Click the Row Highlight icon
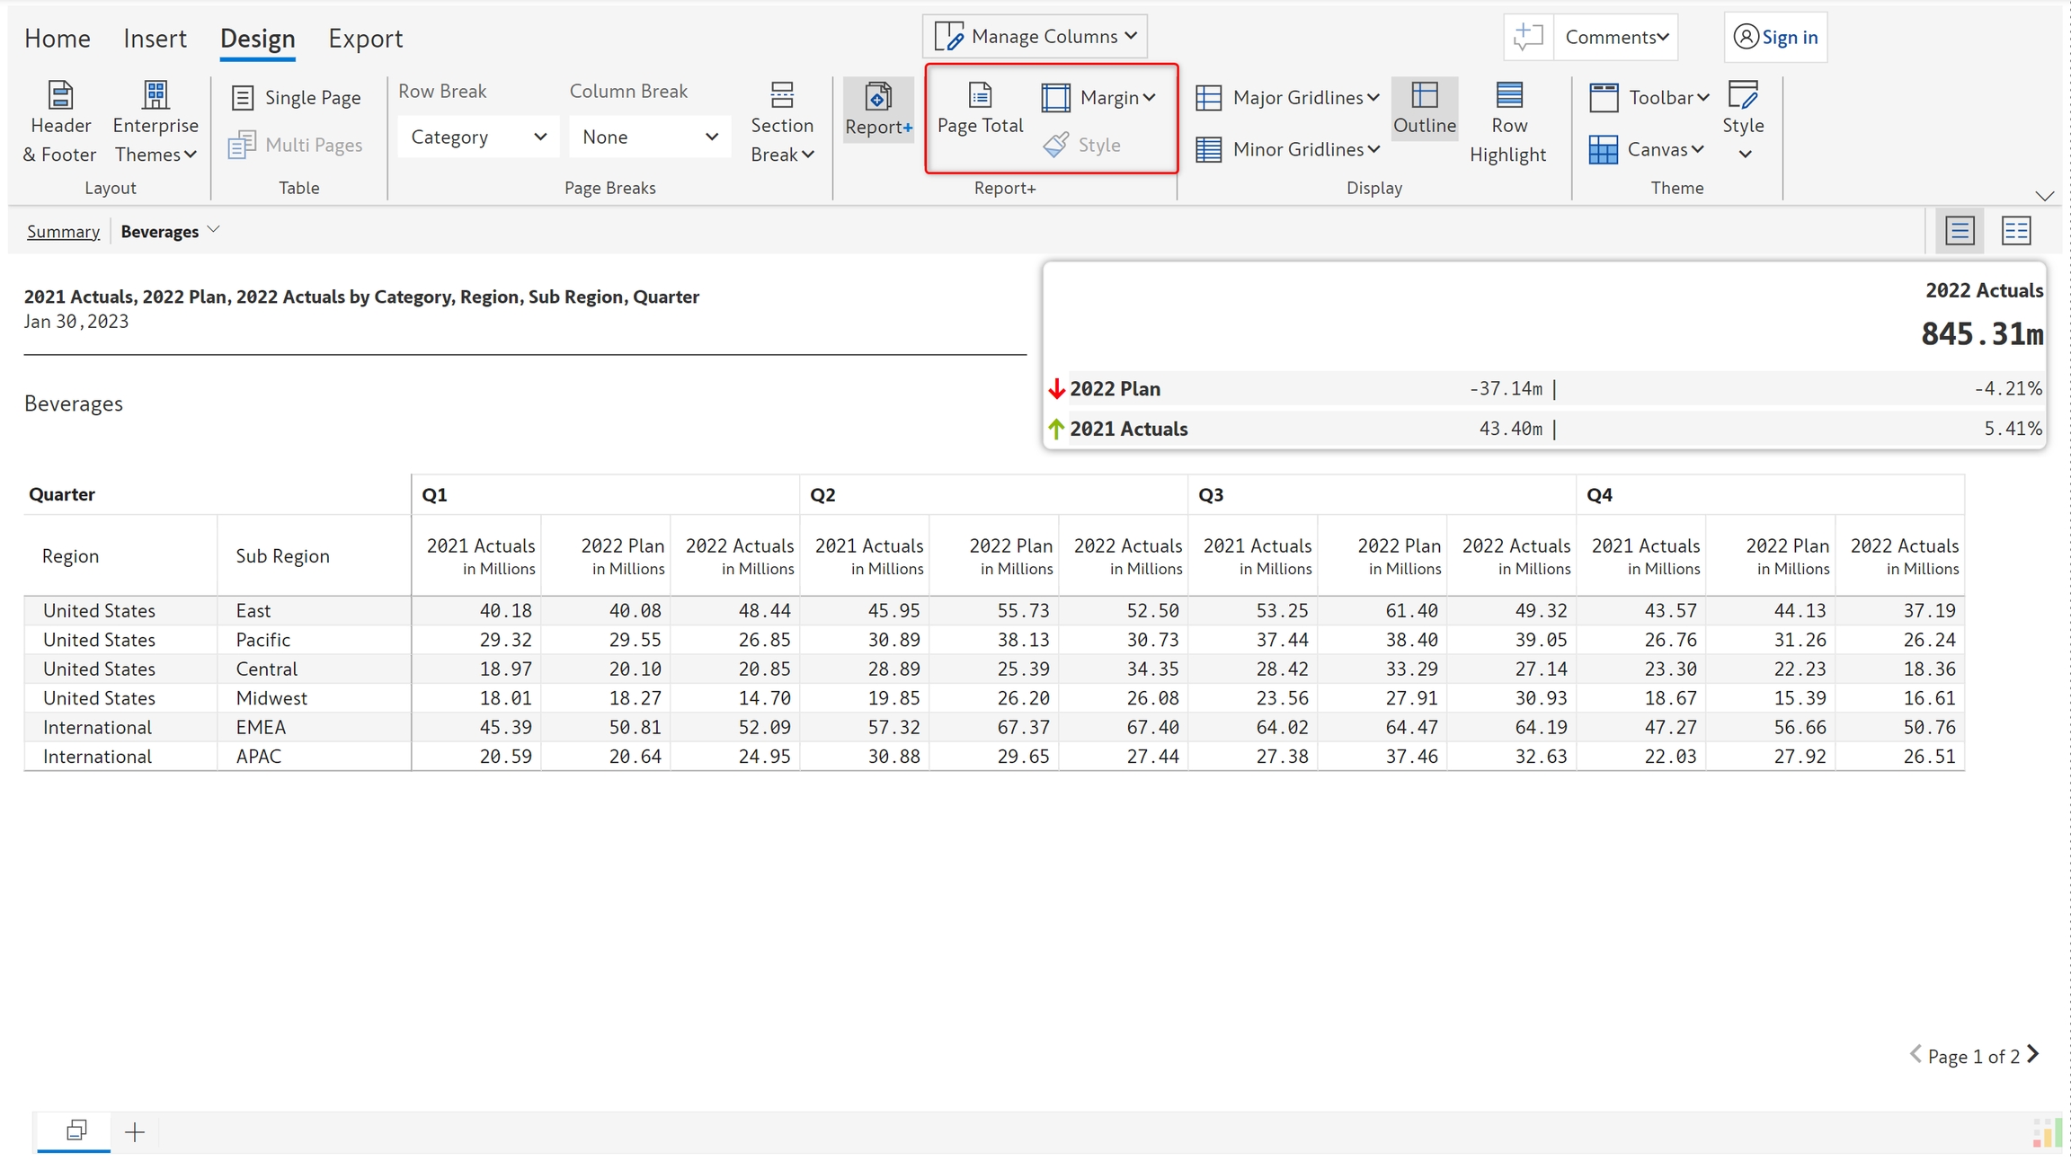2071x1161 pixels. coord(1508,96)
